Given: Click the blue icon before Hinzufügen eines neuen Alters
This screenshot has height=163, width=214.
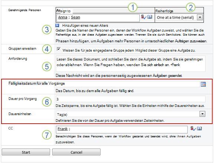Looking at the screenshot, I should point(57,25).
